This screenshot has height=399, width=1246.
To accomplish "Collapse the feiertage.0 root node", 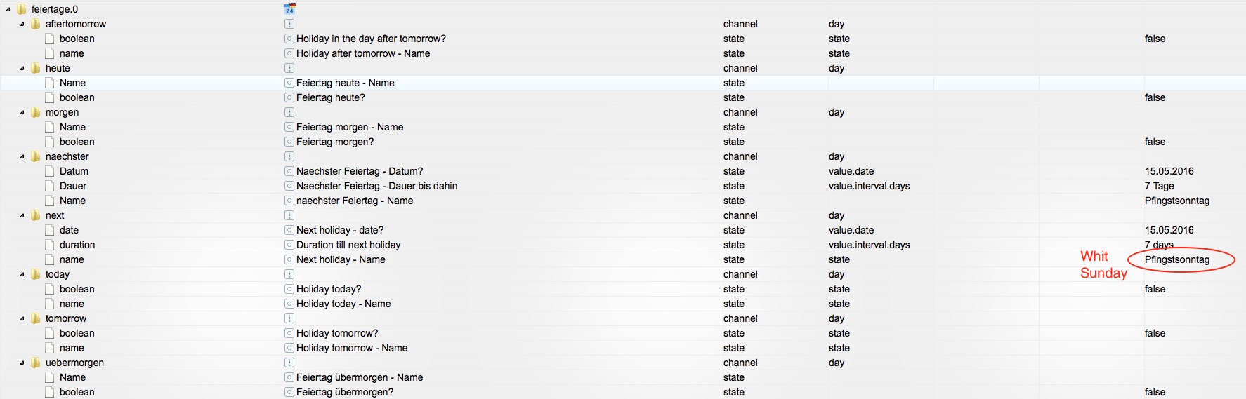I will click(x=8, y=9).
